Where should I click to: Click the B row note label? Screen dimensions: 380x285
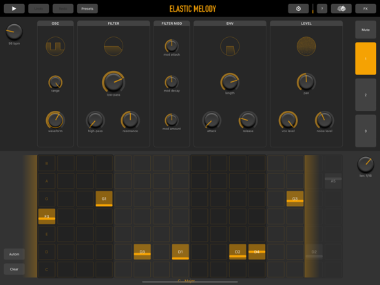(x=47, y=163)
